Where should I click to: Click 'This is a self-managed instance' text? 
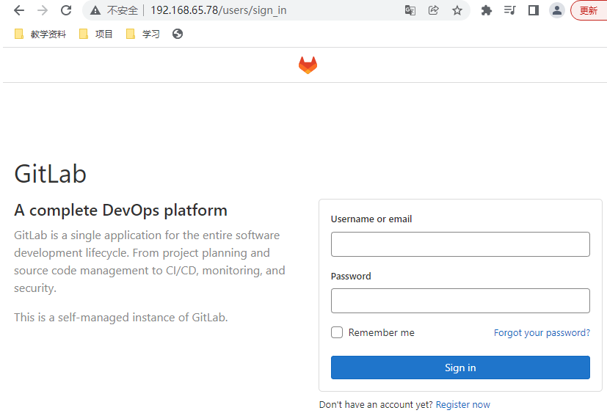click(x=121, y=318)
